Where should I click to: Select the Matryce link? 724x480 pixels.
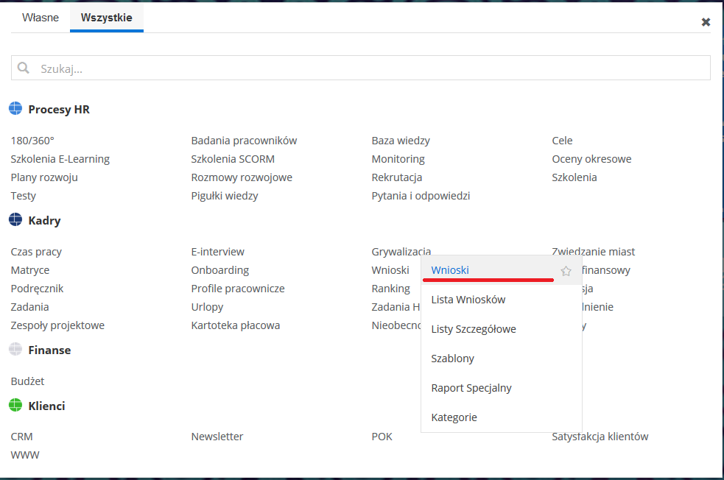tap(30, 270)
